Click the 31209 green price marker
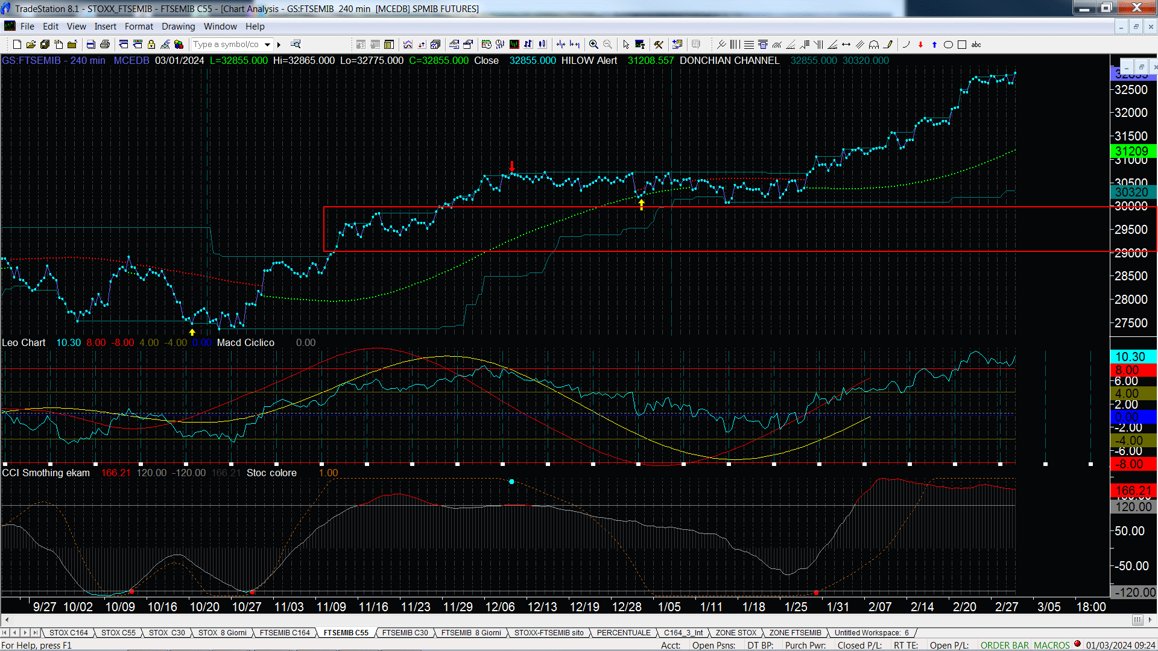The width and height of the screenshot is (1158, 651). 1133,151
